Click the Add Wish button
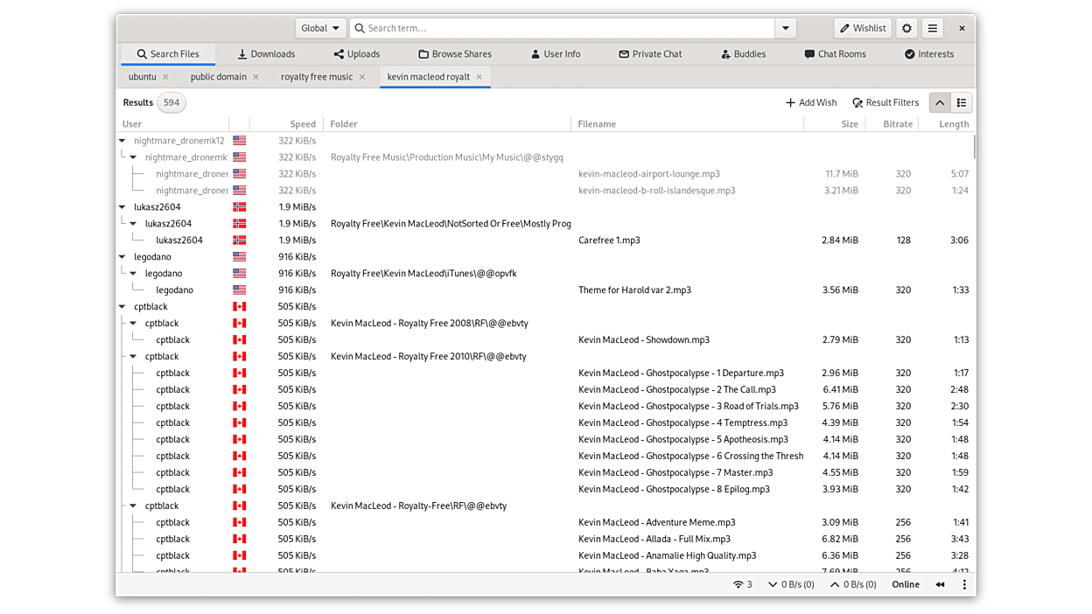This screenshot has height=614, width=1092. [811, 102]
